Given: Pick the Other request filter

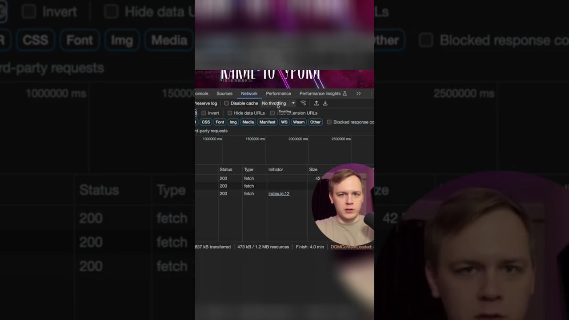Looking at the screenshot, I should pyautogui.click(x=315, y=122).
